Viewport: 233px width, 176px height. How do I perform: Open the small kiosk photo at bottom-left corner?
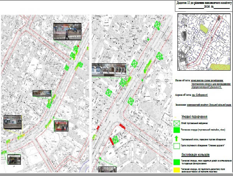click(14, 160)
